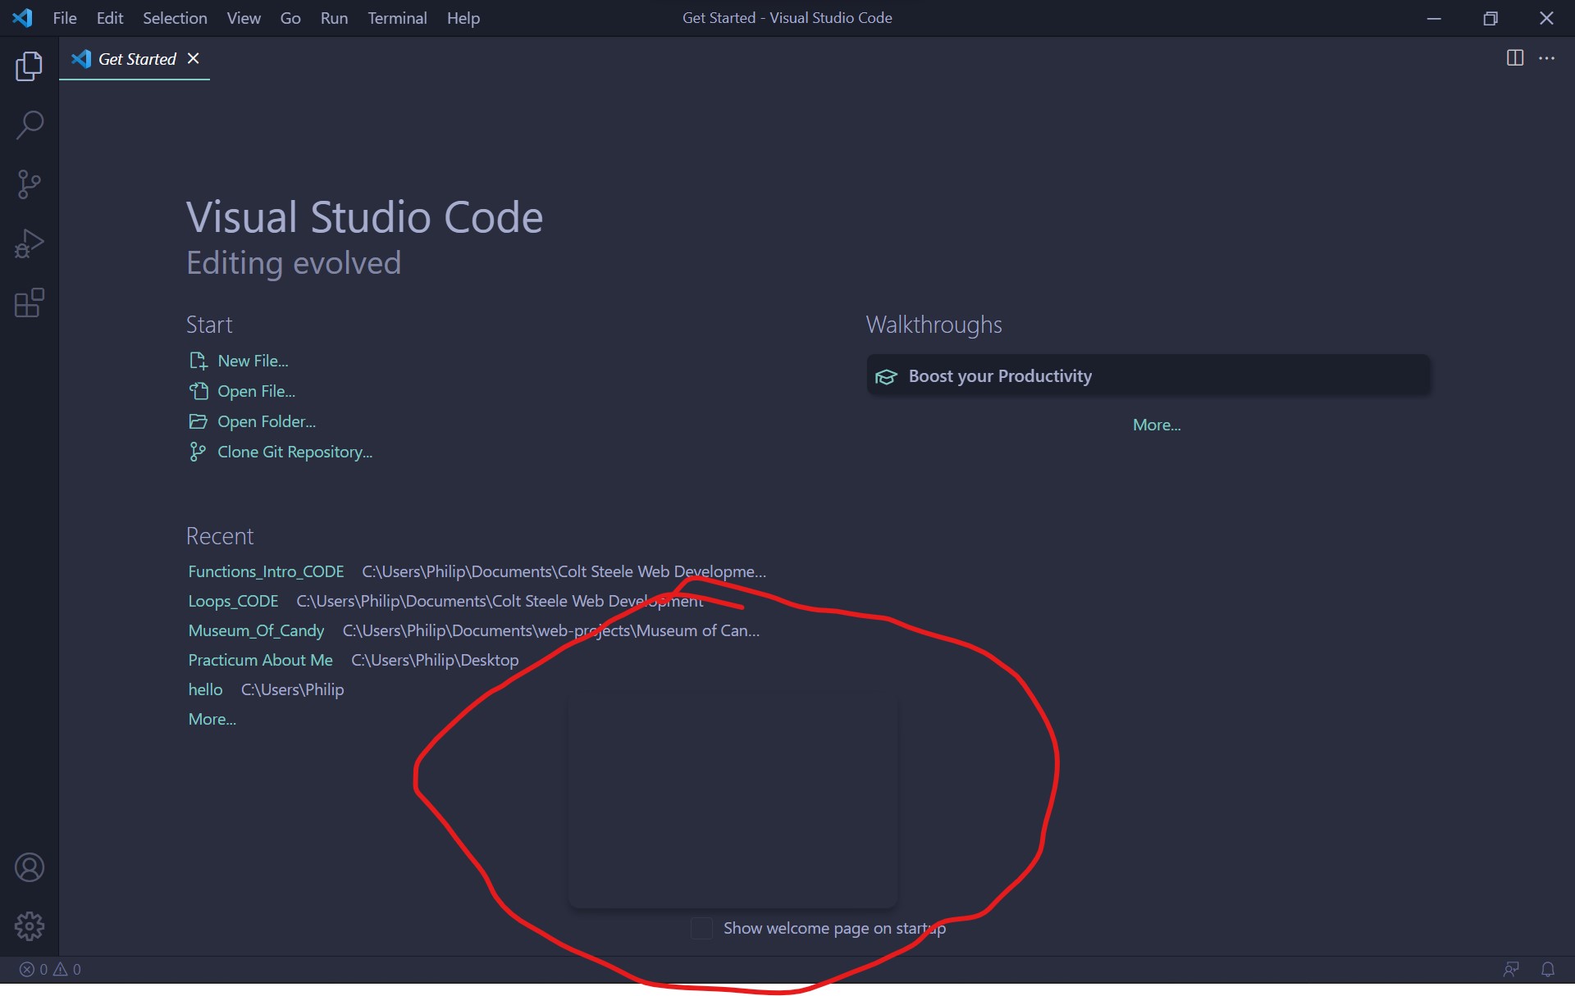Open the Museum_Of_Candy recent project
This screenshot has width=1575, height=996.
[x=256, y=630]
